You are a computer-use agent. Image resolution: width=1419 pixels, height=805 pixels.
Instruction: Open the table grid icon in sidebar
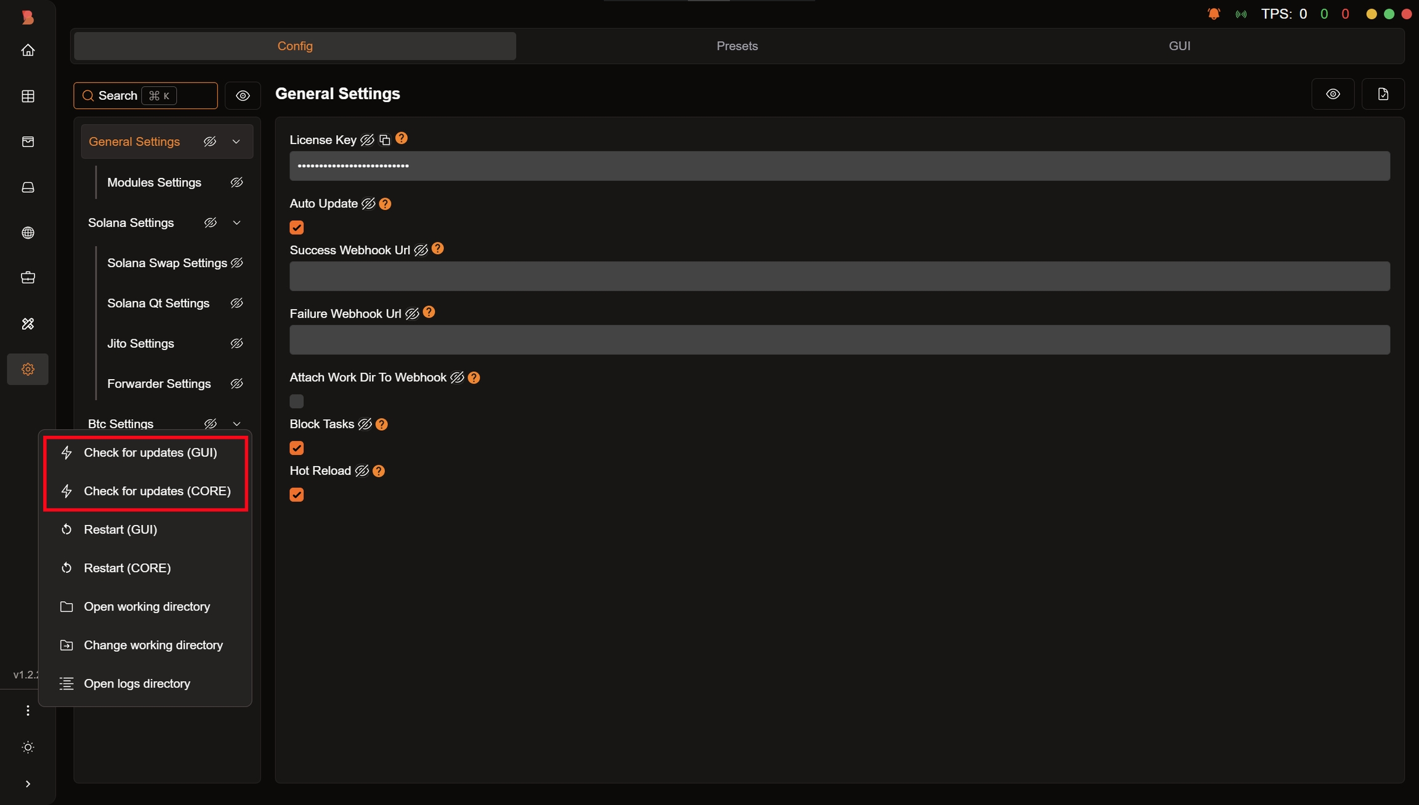click(x=28, y=96)
